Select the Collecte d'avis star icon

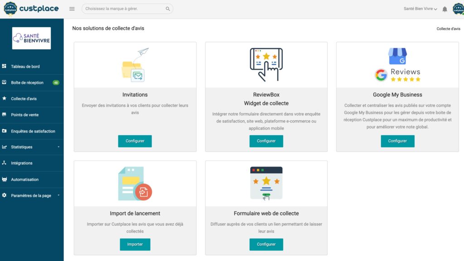(5, 99)
